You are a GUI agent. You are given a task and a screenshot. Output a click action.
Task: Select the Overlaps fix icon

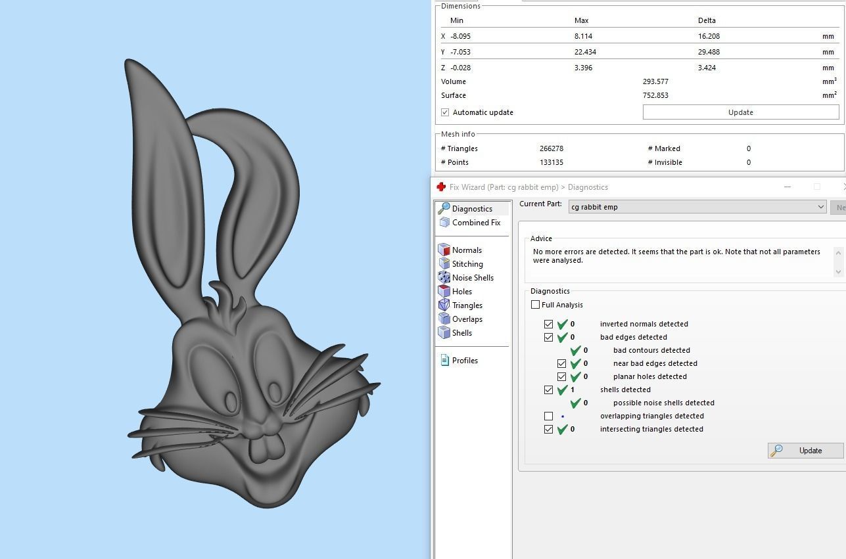tap(444, 319)
